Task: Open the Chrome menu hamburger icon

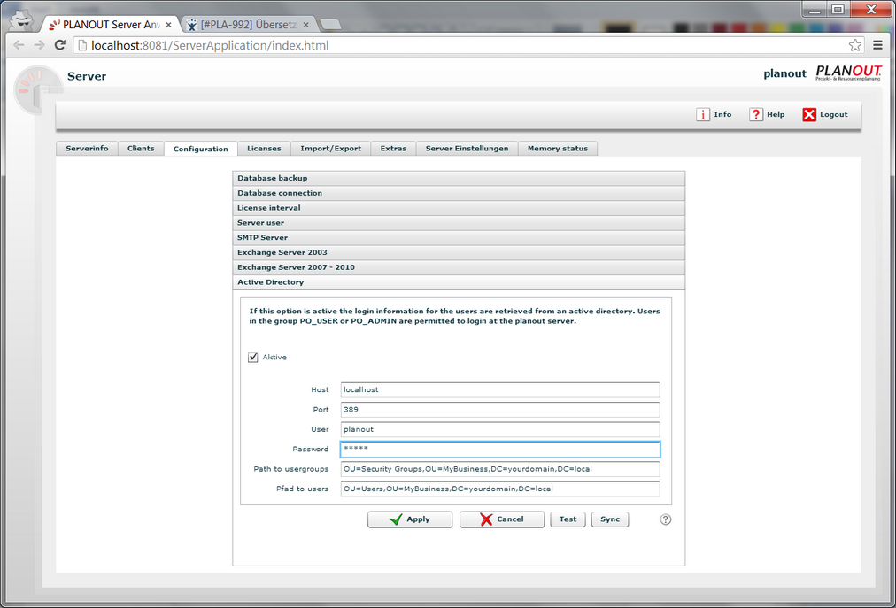Action: 877,45
